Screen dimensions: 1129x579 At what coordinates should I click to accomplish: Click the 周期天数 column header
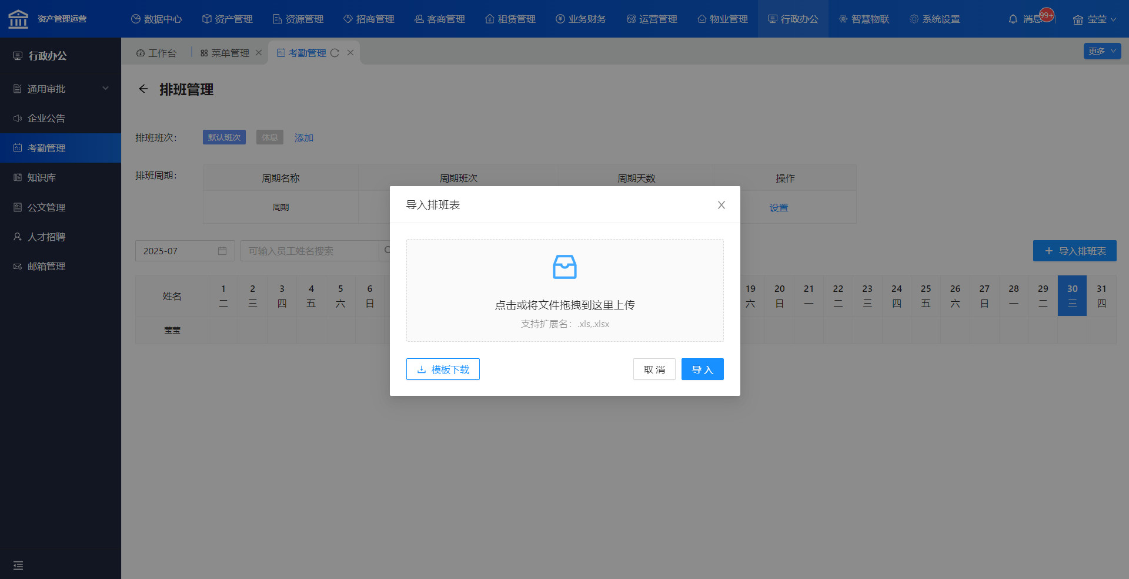click(x=636, y=178)
